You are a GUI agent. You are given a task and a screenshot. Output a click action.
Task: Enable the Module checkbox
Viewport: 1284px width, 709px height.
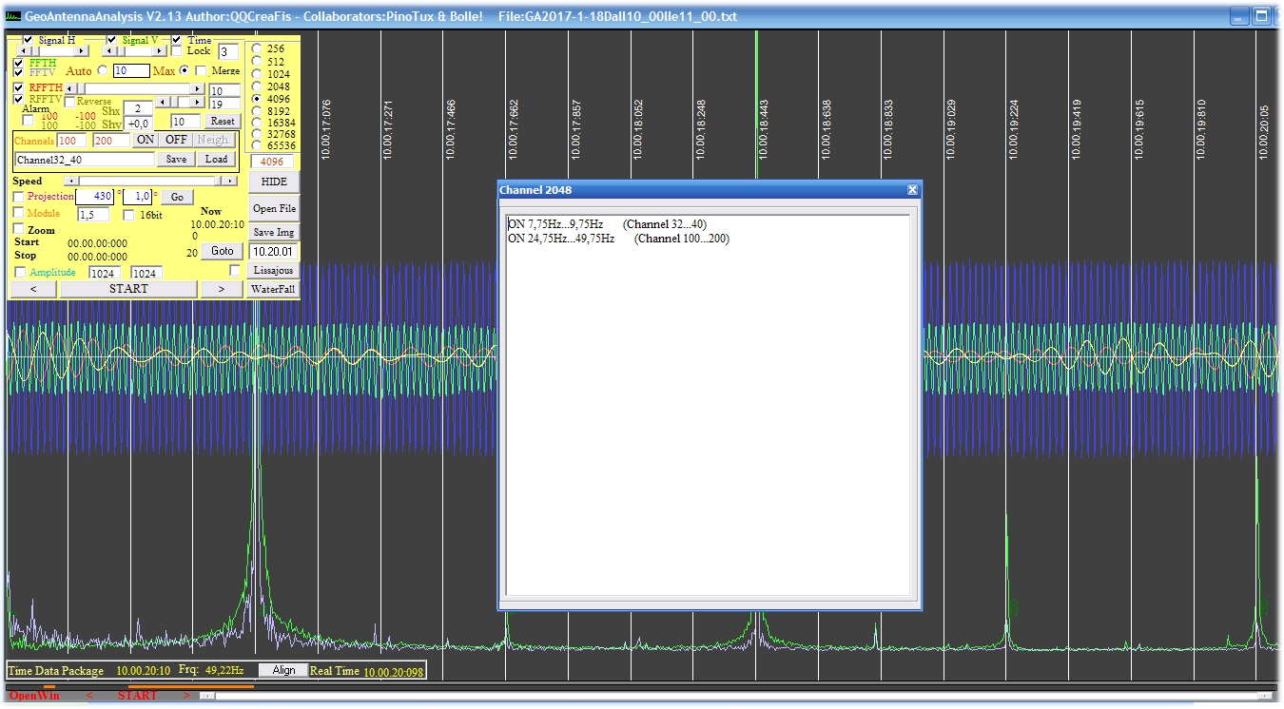click(19, 213)
